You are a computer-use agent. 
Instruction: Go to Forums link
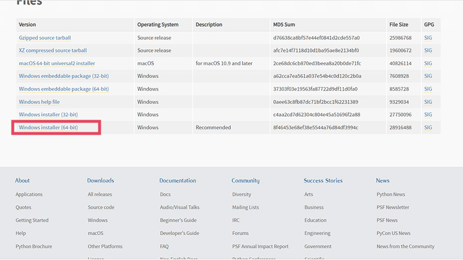point(240,233)
